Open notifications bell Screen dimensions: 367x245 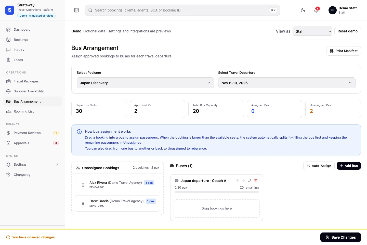pos(316,10)
